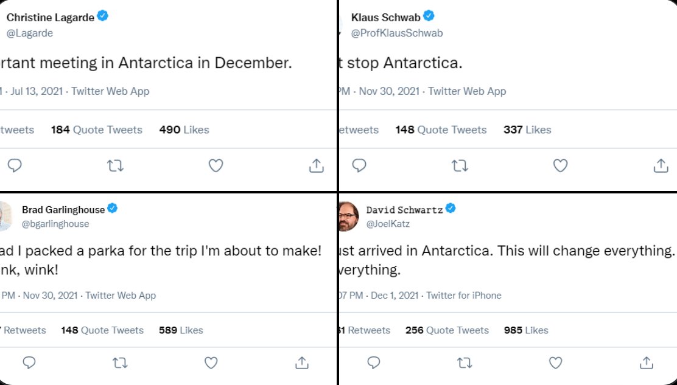Like David Schwartz's Antarctica tweet
The width and height of the screenshot is (677, 385).
pos(555,363)
